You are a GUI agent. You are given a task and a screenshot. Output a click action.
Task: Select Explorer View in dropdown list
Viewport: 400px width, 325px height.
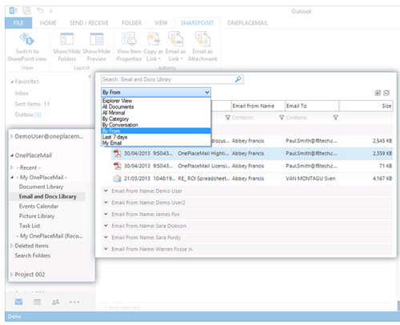(x=156, y=101)
